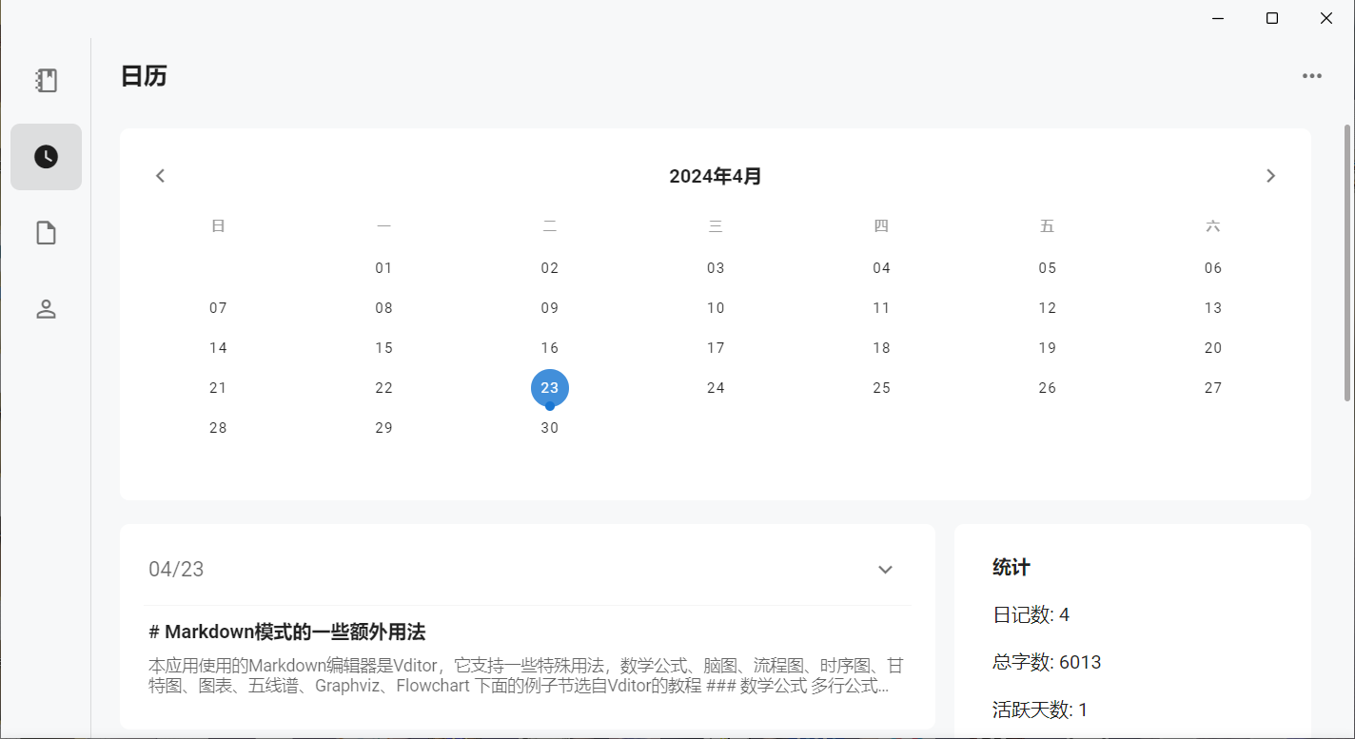Select date 30 in the calendar
Image resolution: width=1355 pixels, height=739 pixels.
pos(550,428)
